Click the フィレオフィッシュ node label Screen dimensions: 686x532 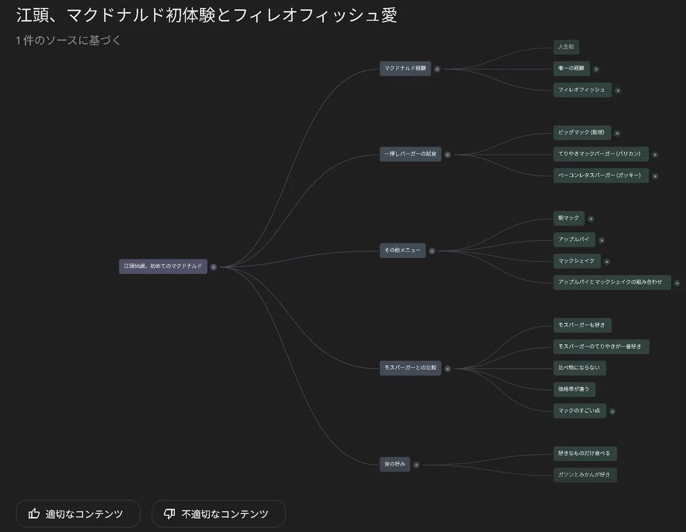[582, 90]
